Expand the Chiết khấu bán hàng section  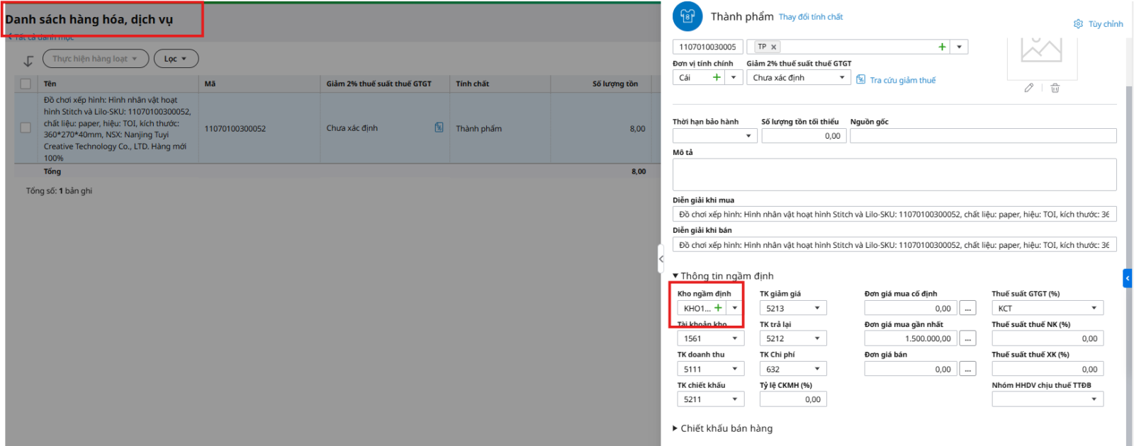675,428
